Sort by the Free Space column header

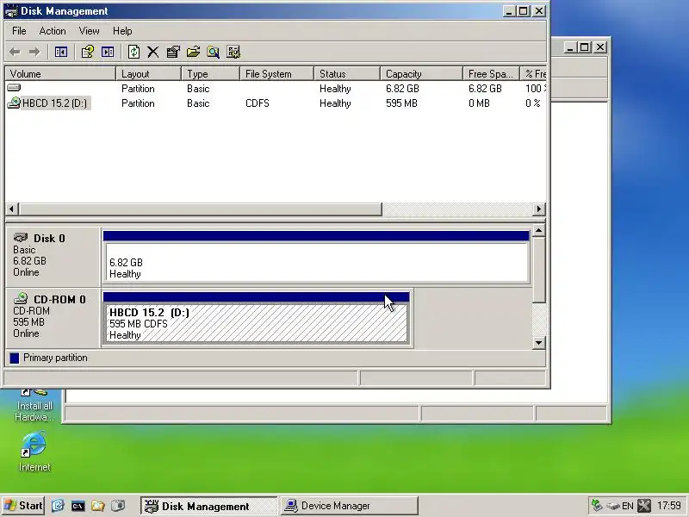(x=491, y=74)
